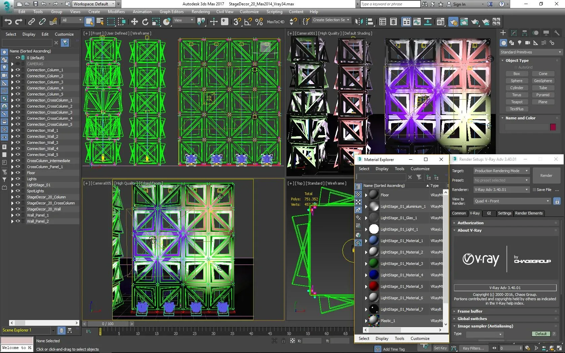565x353 pixels.
Task: Open the Rendered Frame Window icon
Action: pos(464,22)
